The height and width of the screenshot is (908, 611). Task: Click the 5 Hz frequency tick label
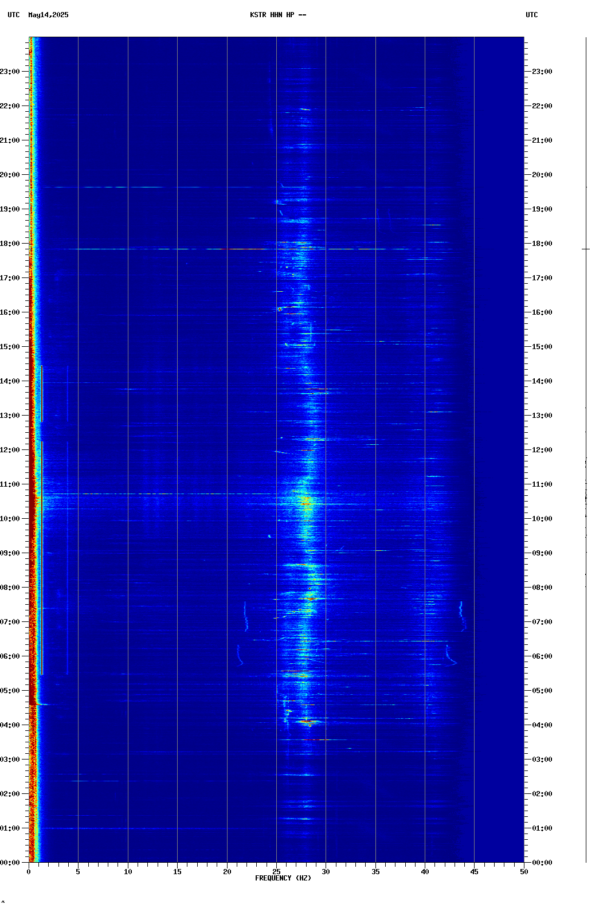coord(78,872)
